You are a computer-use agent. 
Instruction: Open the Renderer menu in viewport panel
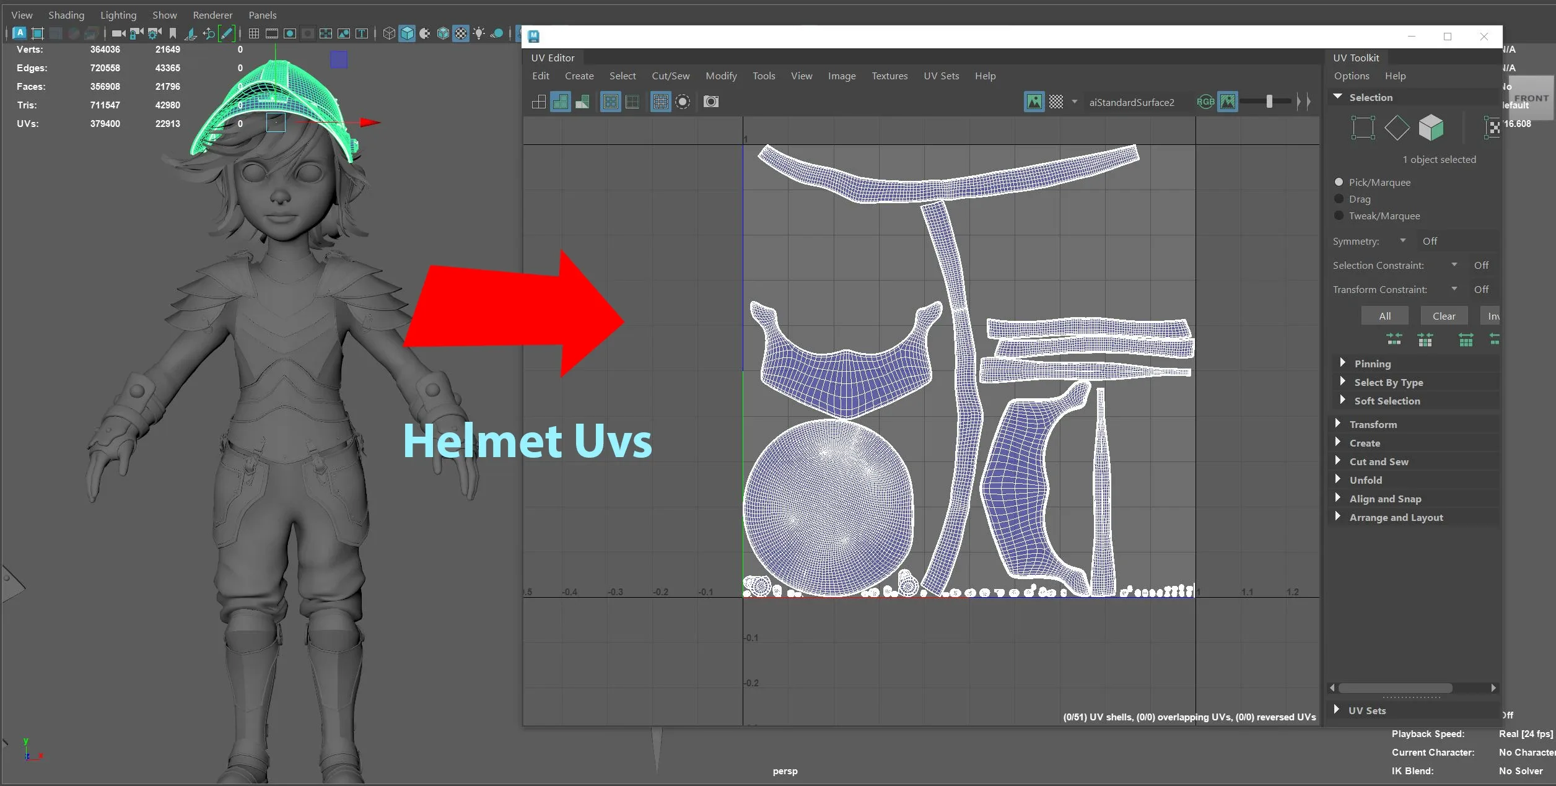click(x=212, y=15)
